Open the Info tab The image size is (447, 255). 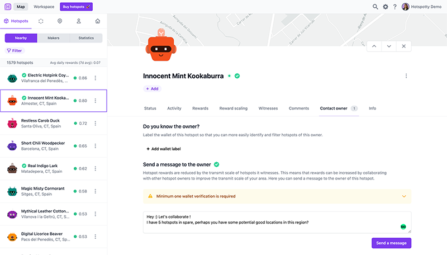372,108
